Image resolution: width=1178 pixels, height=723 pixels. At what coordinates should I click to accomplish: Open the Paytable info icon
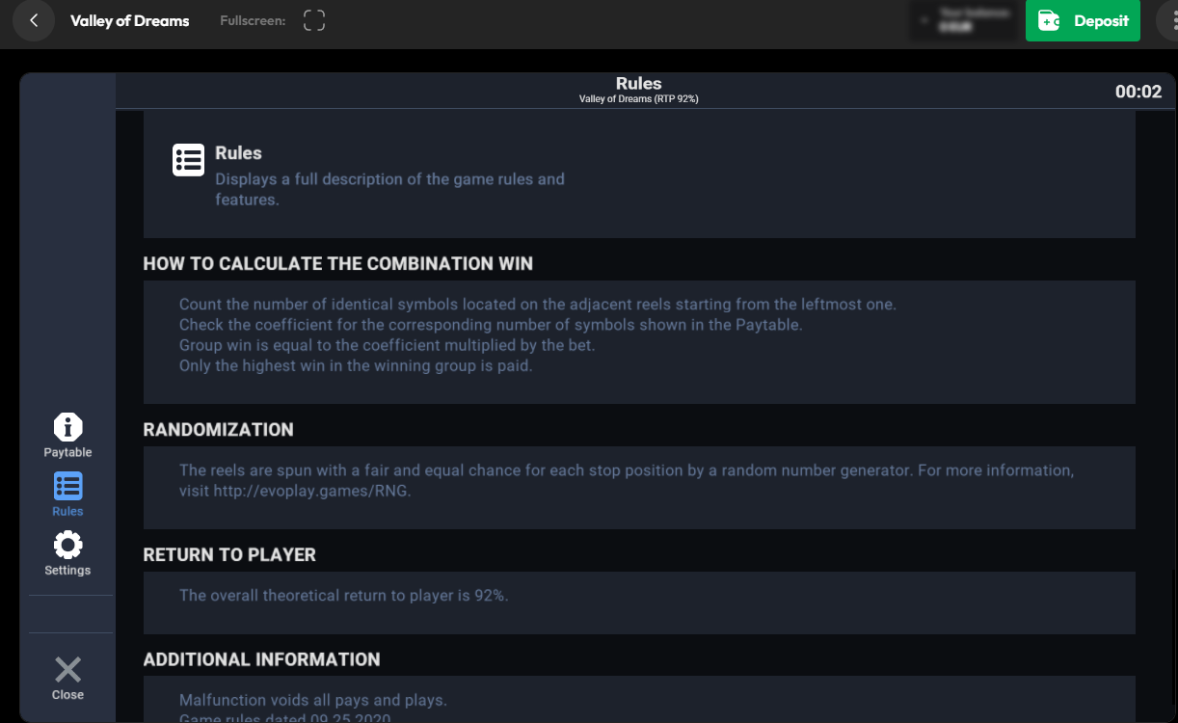click(x=67, y=426)
